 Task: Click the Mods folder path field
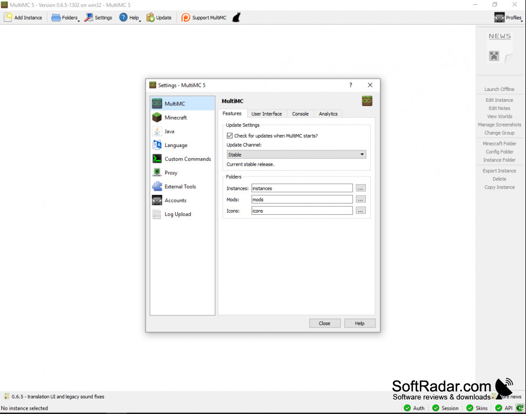pyautogui.click(x=302, y=199)
